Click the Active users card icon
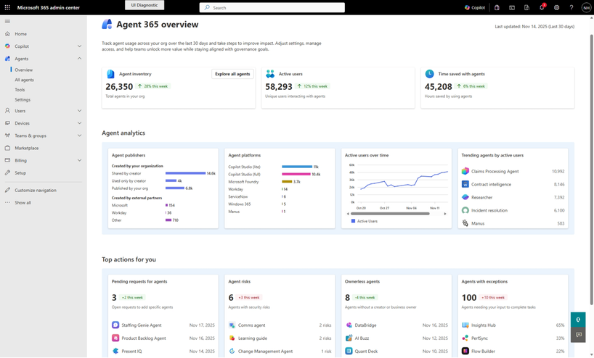 point(270,74)
